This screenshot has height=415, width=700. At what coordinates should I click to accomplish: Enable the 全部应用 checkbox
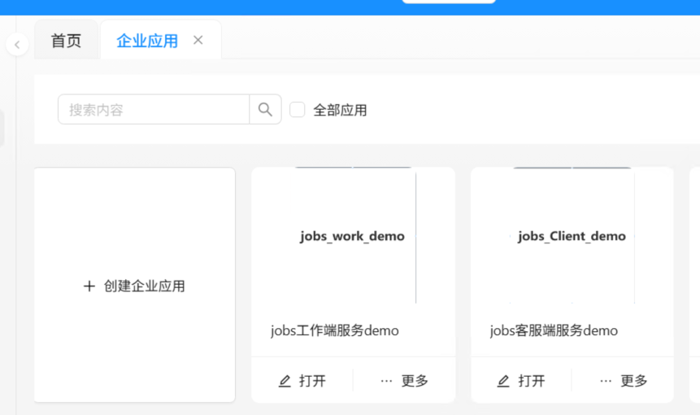[298, 110]
